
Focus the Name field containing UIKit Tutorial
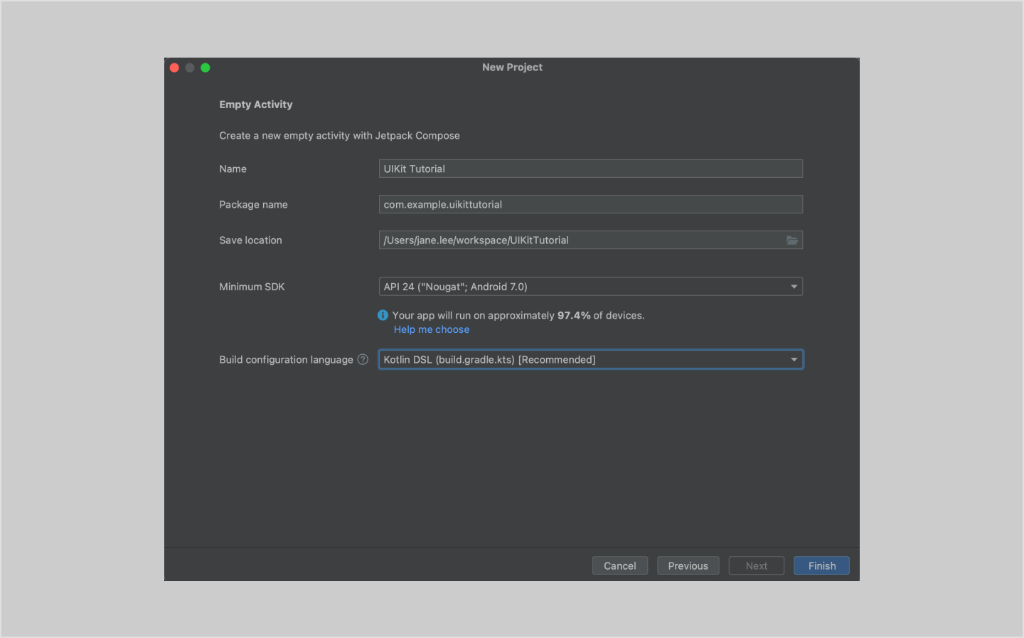[590, 169]
